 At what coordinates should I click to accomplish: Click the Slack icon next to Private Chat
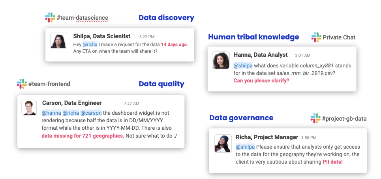(316, 37)
